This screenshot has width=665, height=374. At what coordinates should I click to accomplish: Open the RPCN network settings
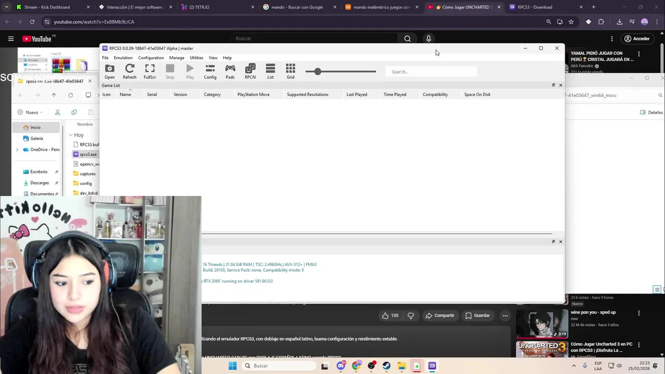250,72
